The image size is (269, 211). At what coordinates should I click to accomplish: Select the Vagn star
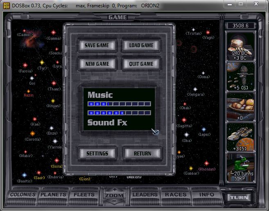pyautogui.click(x=208, y=32)
